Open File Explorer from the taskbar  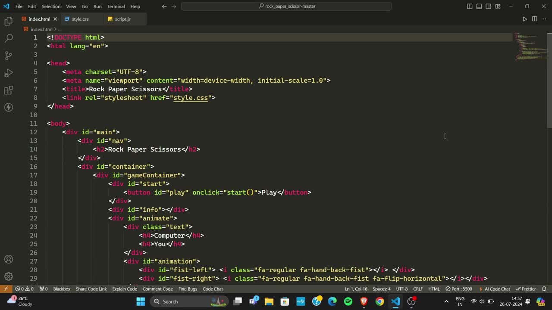click(x=269, y=301)
